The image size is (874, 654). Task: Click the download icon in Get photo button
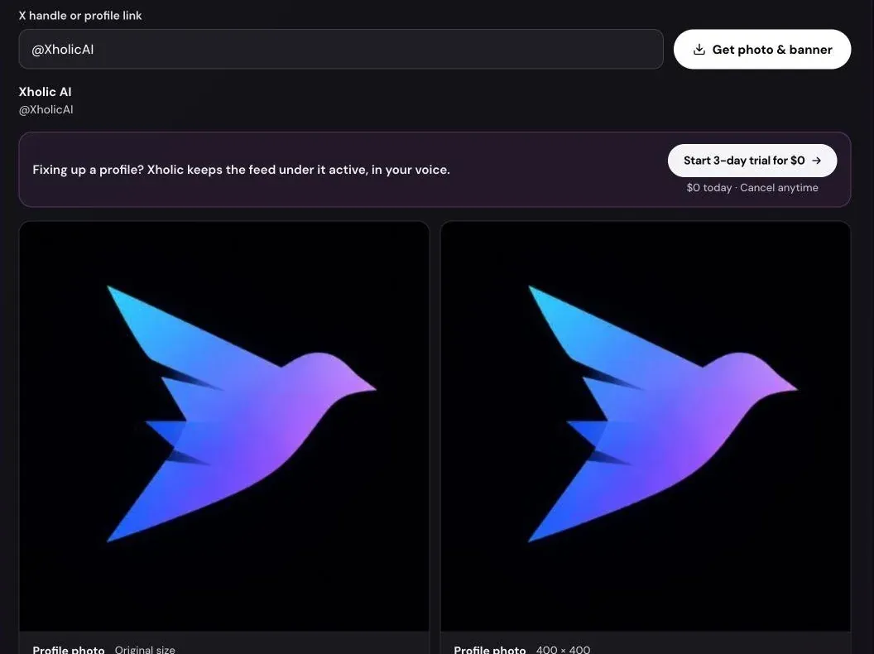click(699, 49)
